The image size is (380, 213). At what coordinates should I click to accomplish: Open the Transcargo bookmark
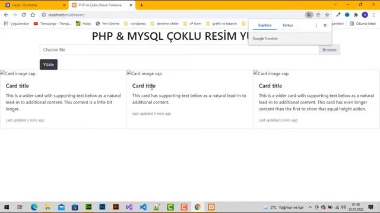tap(53, 24)
